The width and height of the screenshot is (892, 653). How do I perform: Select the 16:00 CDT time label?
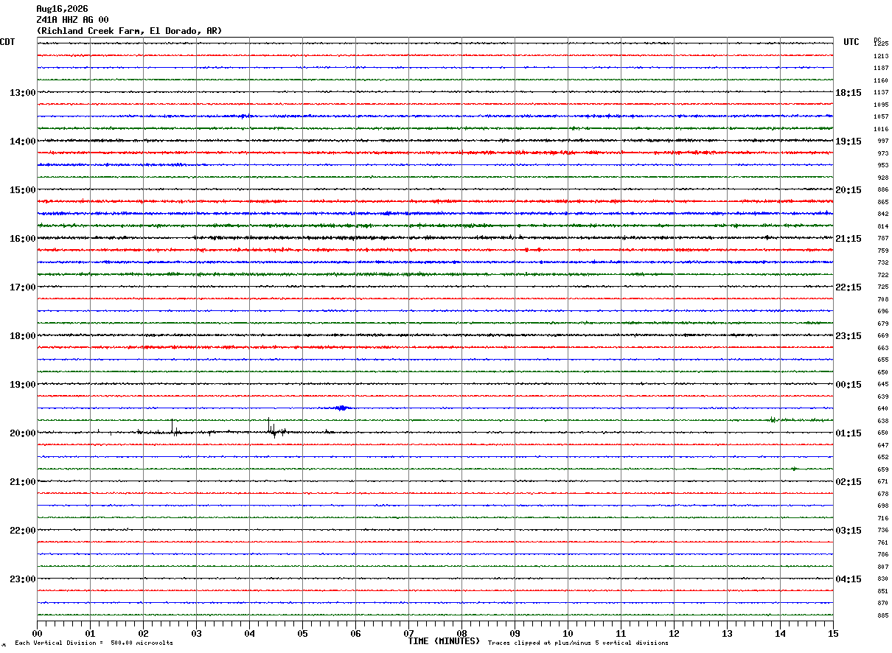click(x=22, y=239)
